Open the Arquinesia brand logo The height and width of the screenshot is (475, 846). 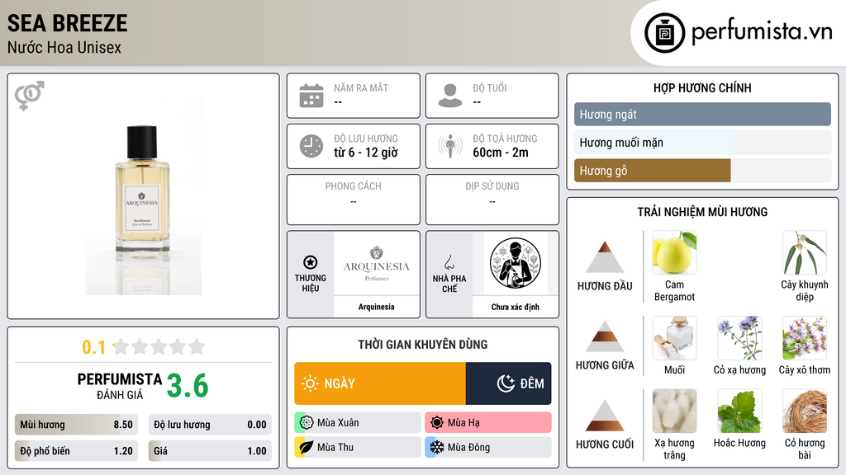coord(376,263)
